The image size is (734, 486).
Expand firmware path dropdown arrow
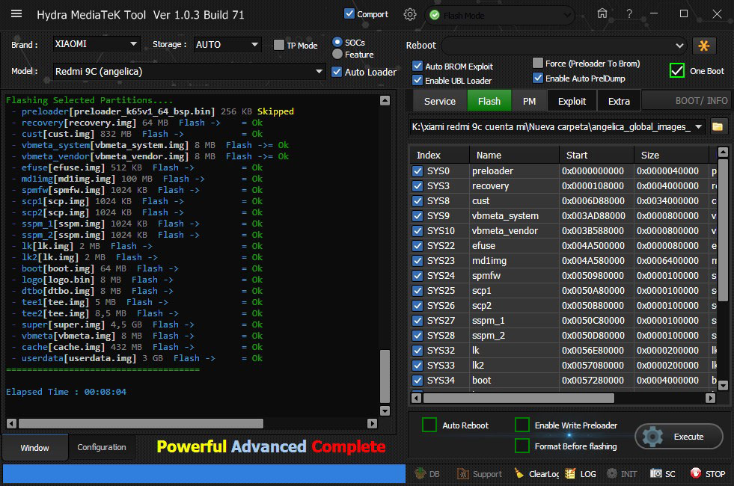point(698,127)
